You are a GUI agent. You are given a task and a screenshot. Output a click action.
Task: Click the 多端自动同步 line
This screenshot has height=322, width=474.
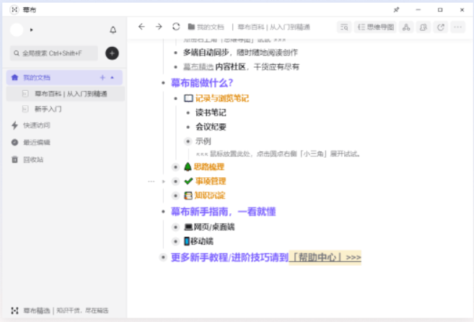tap(240, 53)
